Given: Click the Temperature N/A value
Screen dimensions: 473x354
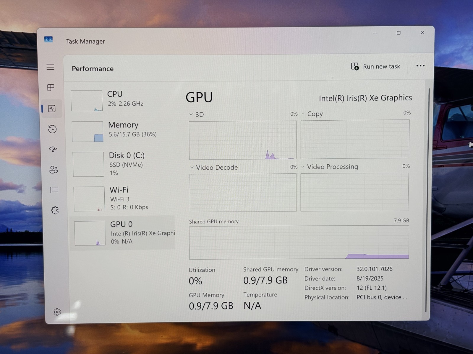Looking at the screenshot, I should pyautogui.click(x=252, y=306).
